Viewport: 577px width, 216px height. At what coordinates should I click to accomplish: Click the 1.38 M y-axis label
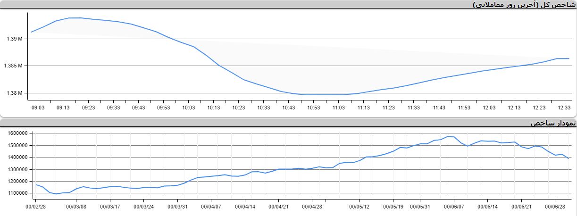pos(15,93)
